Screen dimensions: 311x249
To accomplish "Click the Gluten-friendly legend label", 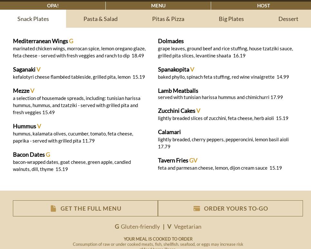I will 140,226.
